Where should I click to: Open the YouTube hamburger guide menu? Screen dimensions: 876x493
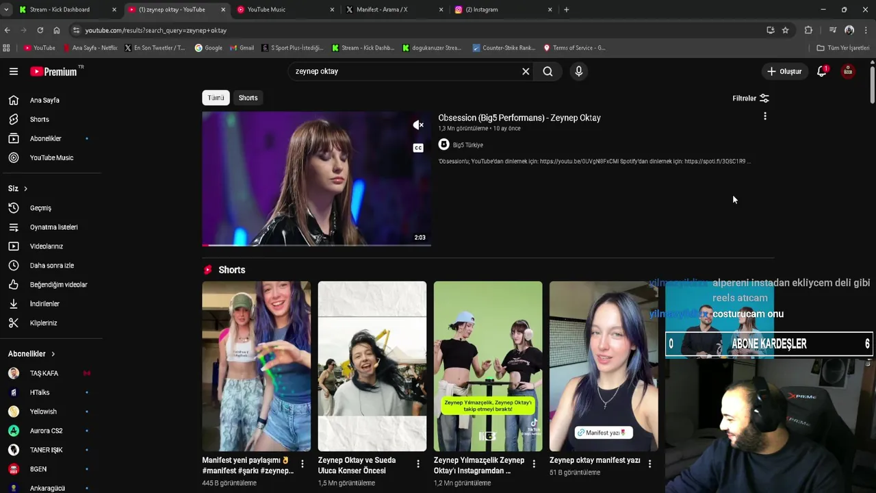pyautogui.click(x=14, y=71)
